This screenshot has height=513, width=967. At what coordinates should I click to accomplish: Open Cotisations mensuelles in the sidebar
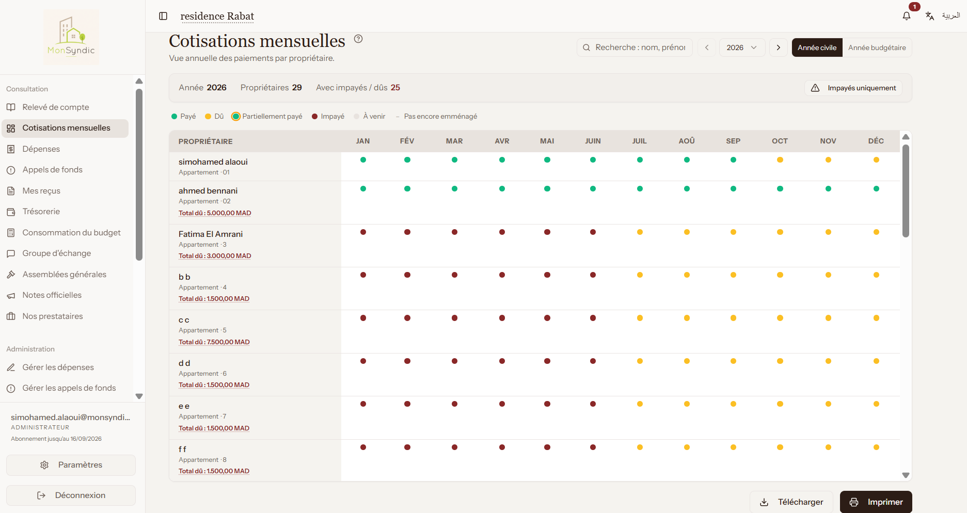(x=65, y=128)
